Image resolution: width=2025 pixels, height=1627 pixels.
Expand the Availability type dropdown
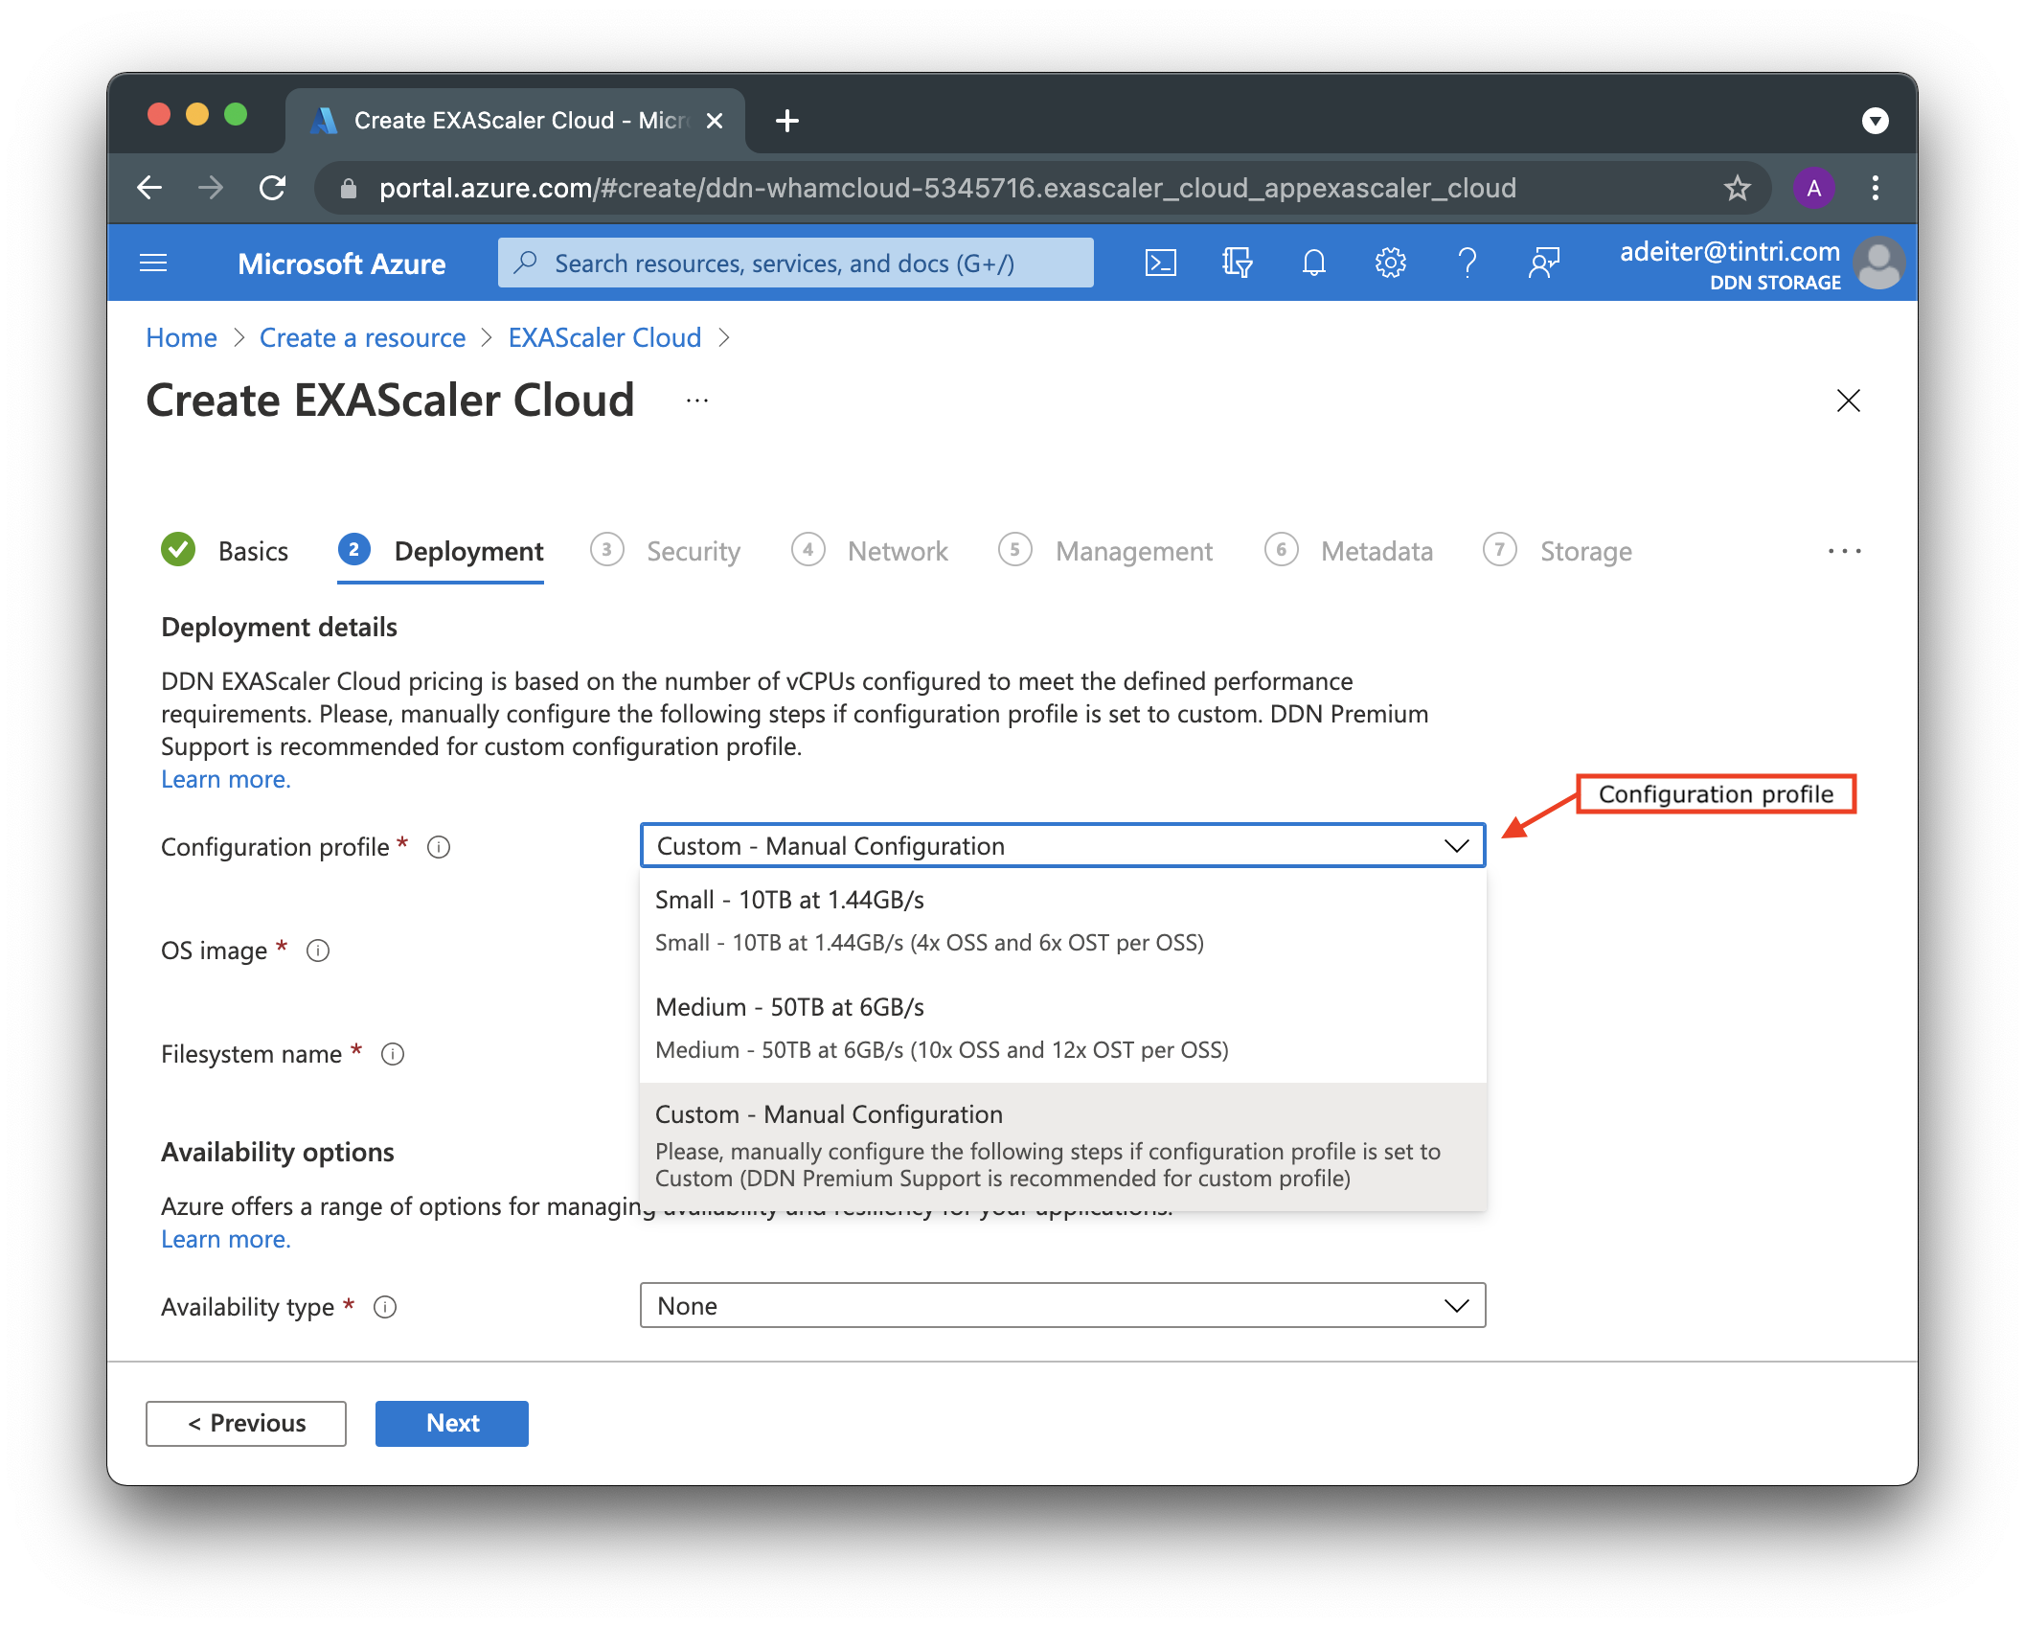(1061, 1306)
